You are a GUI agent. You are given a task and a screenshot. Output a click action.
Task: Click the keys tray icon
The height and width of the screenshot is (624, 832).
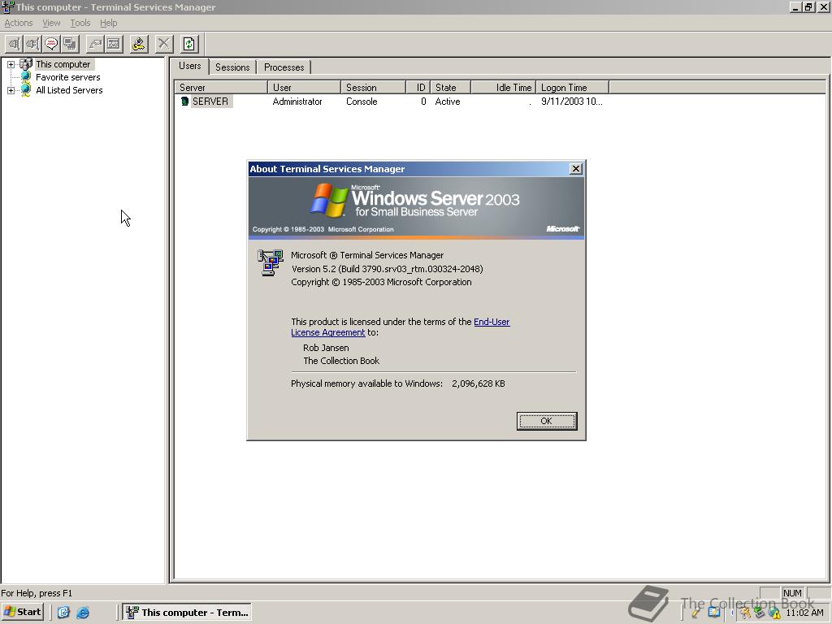[746, 613]
